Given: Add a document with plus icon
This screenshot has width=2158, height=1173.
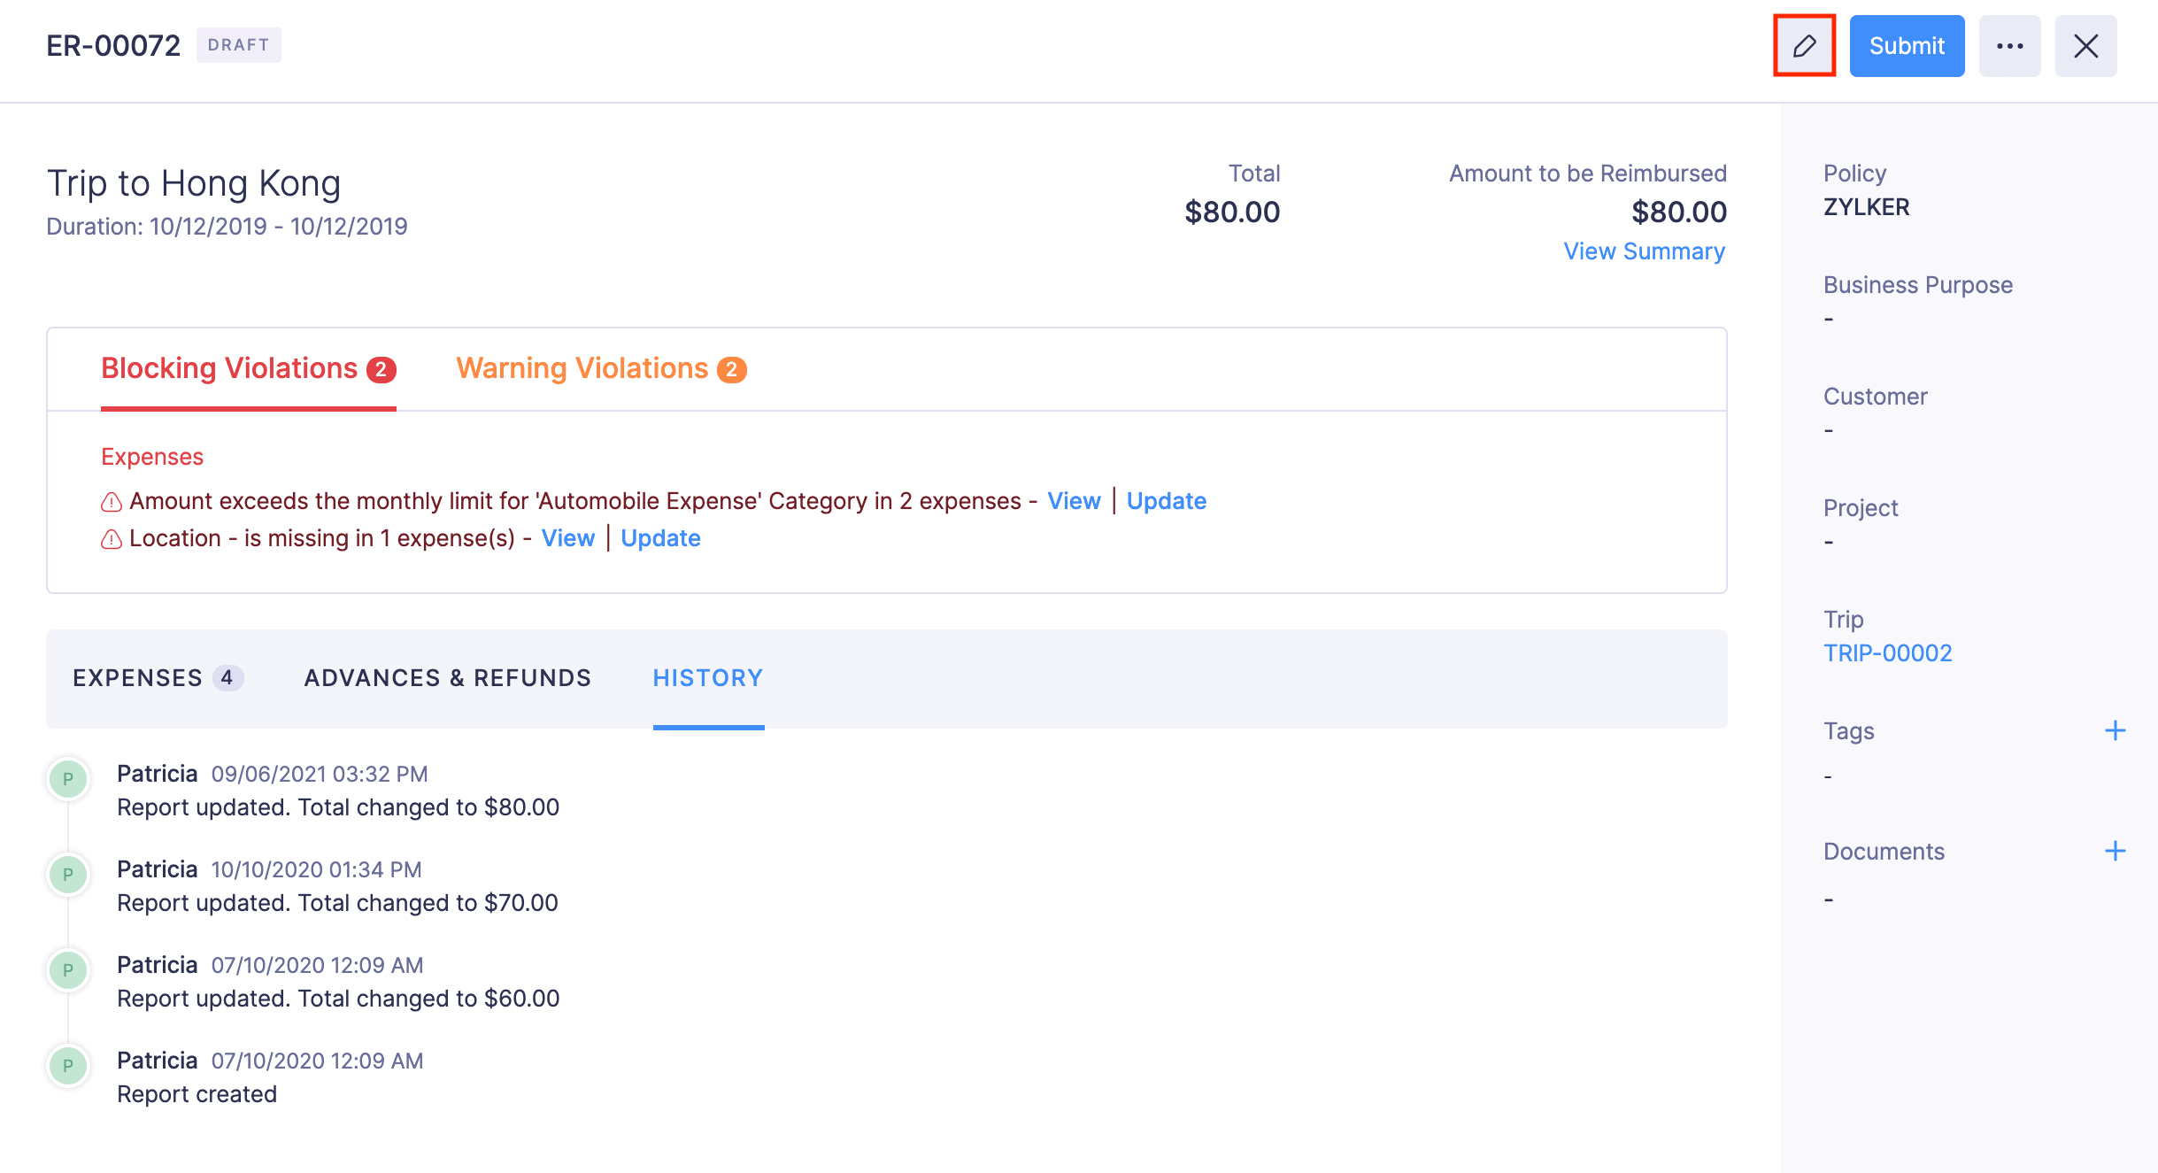Looking at the screenshot, I should pos(2115,851).
